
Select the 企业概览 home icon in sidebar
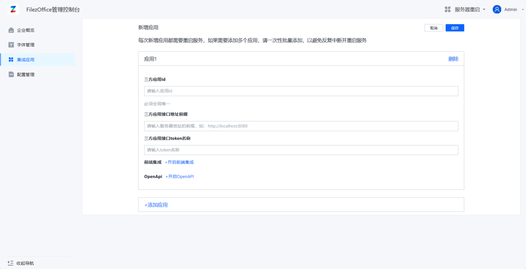tap(10, 30)
